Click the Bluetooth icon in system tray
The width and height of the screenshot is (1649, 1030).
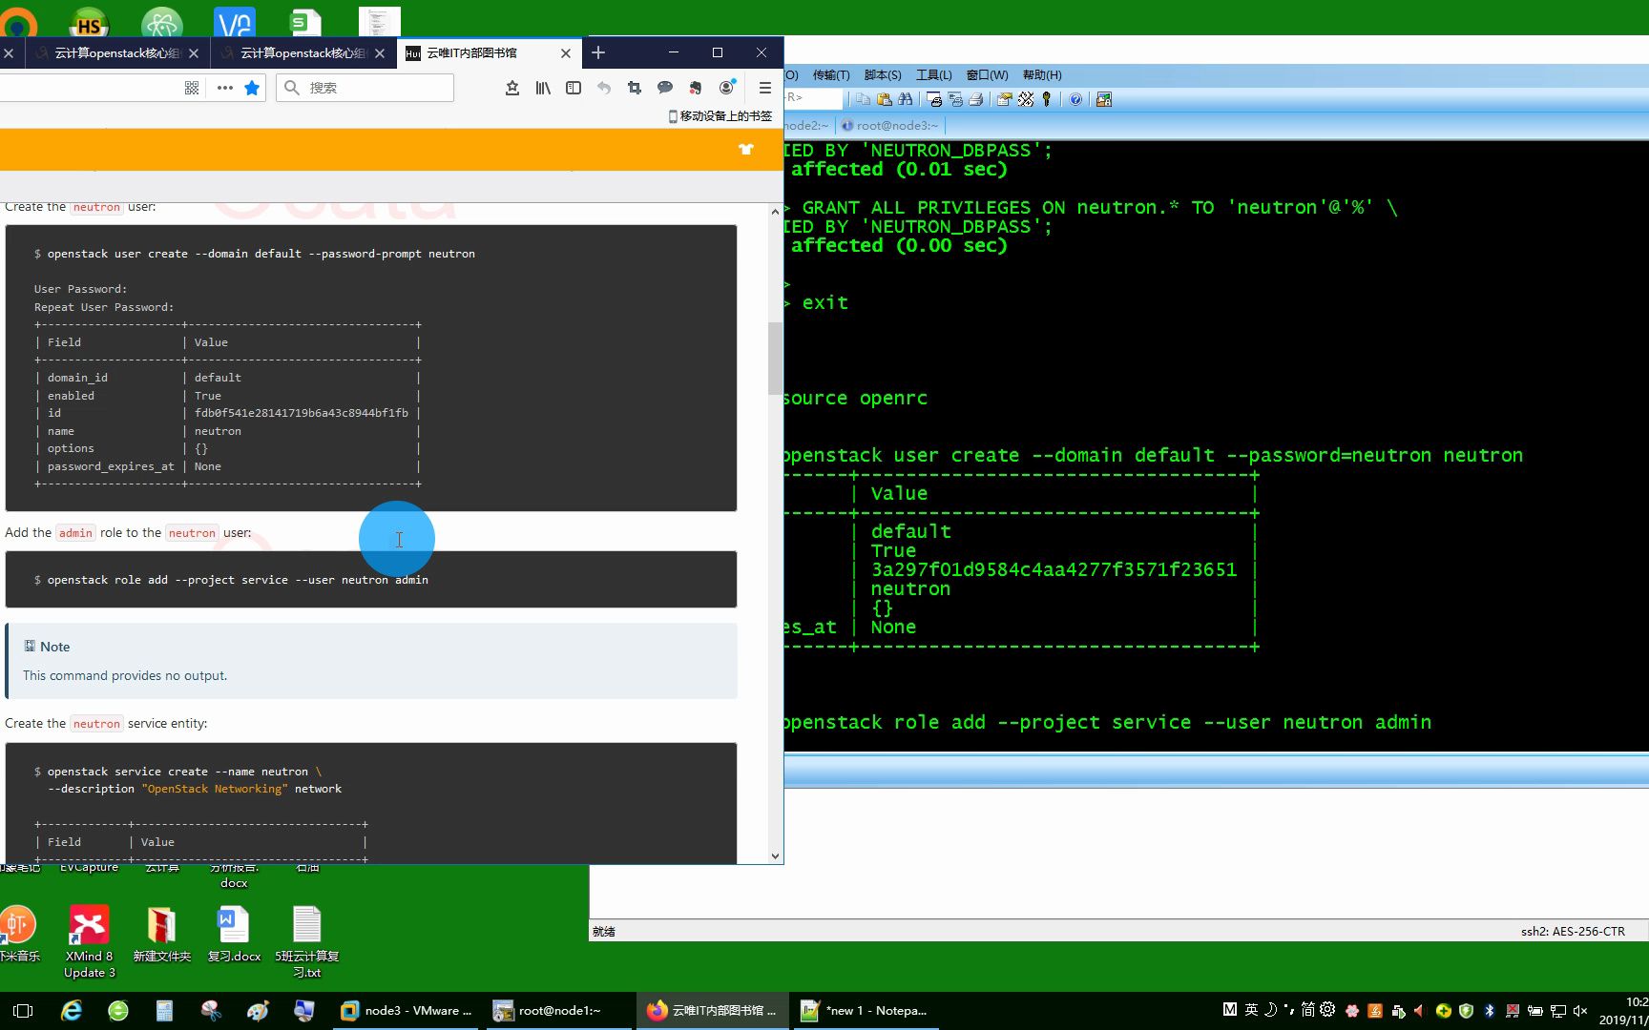pos(1490,1011)
